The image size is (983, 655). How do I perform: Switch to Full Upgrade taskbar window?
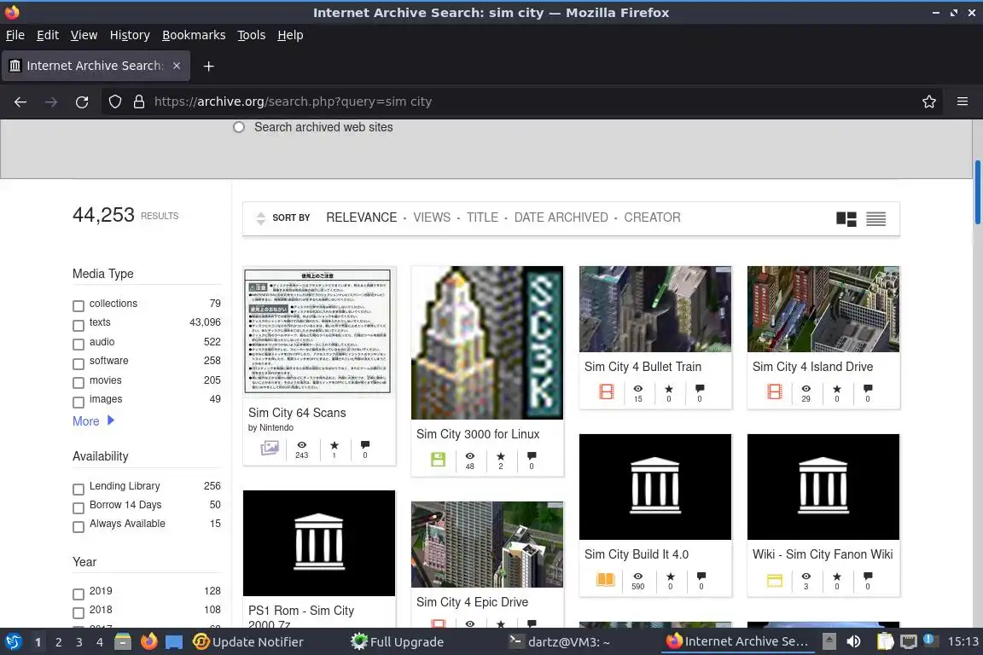pyautogui.click(x=398, y=641)
